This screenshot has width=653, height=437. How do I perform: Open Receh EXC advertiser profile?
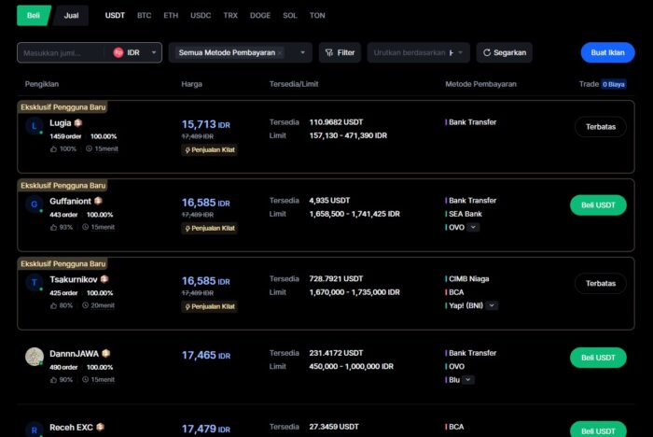click(x=71, y=428)
